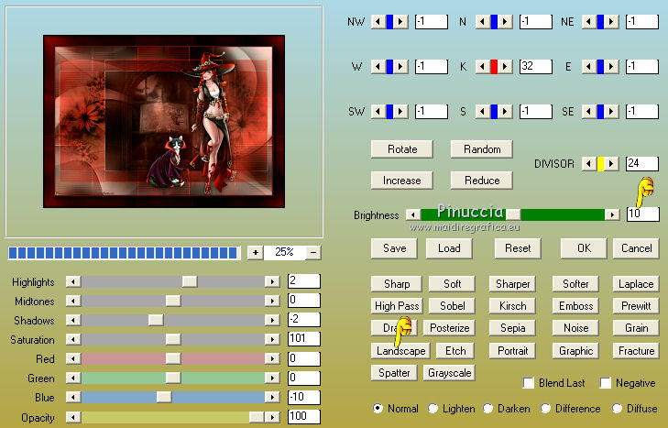Viewport: 668px width, 428px height.
Task: Click the E right arrow stepper
Action: coord(611,67)
